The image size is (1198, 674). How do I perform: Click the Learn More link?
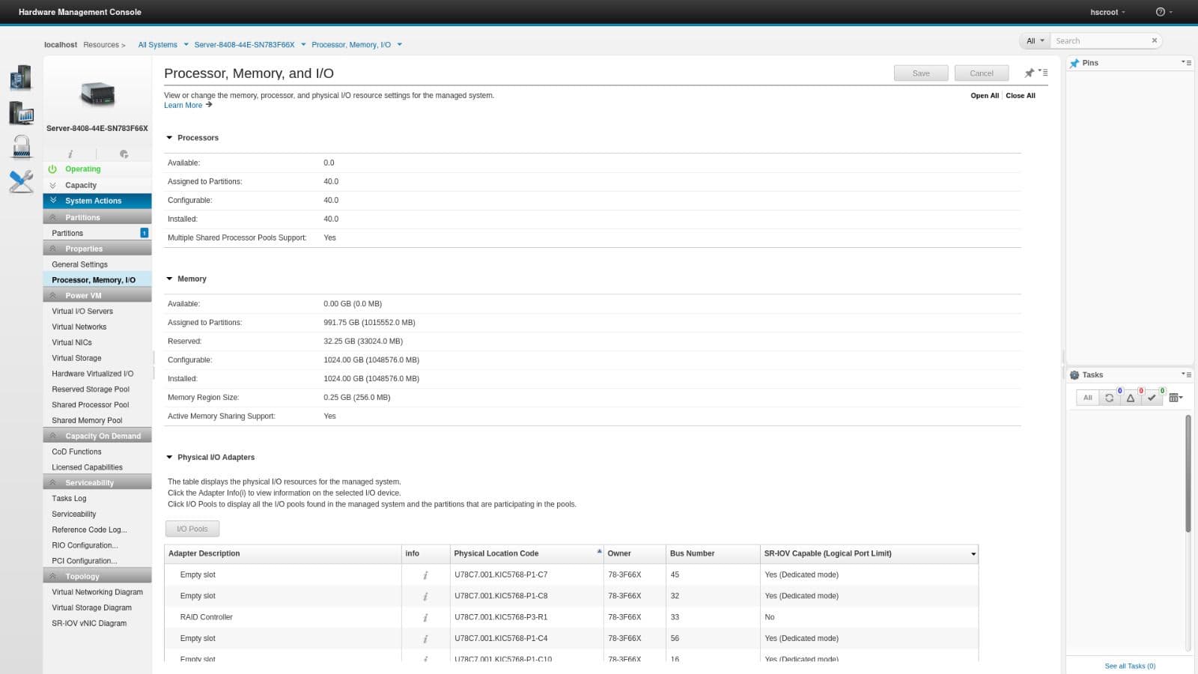(x=183, y=106)
